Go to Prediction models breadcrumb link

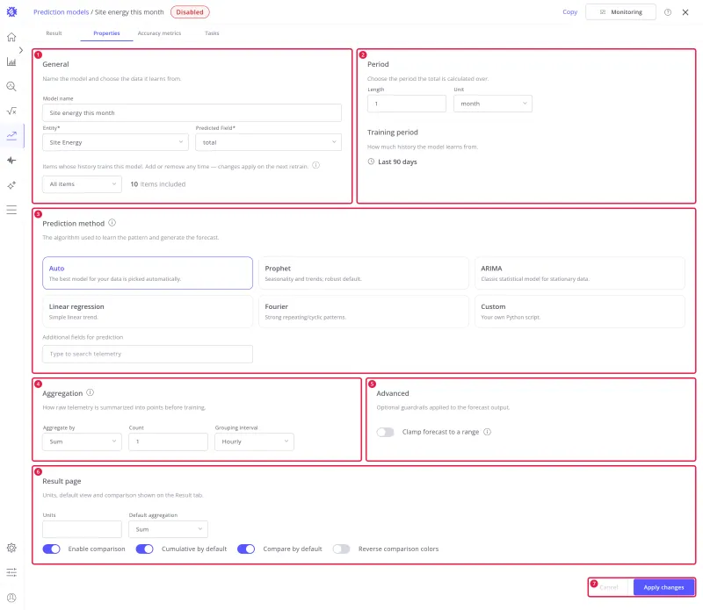[61, 12]
